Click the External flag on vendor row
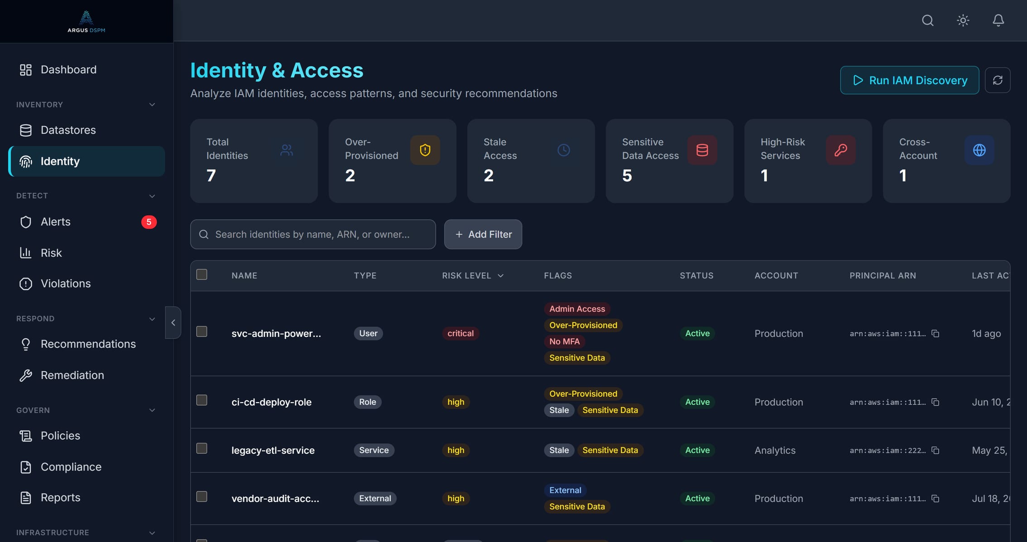The width and height of the screenshot is (1027, 542). [x=565, y=490]
